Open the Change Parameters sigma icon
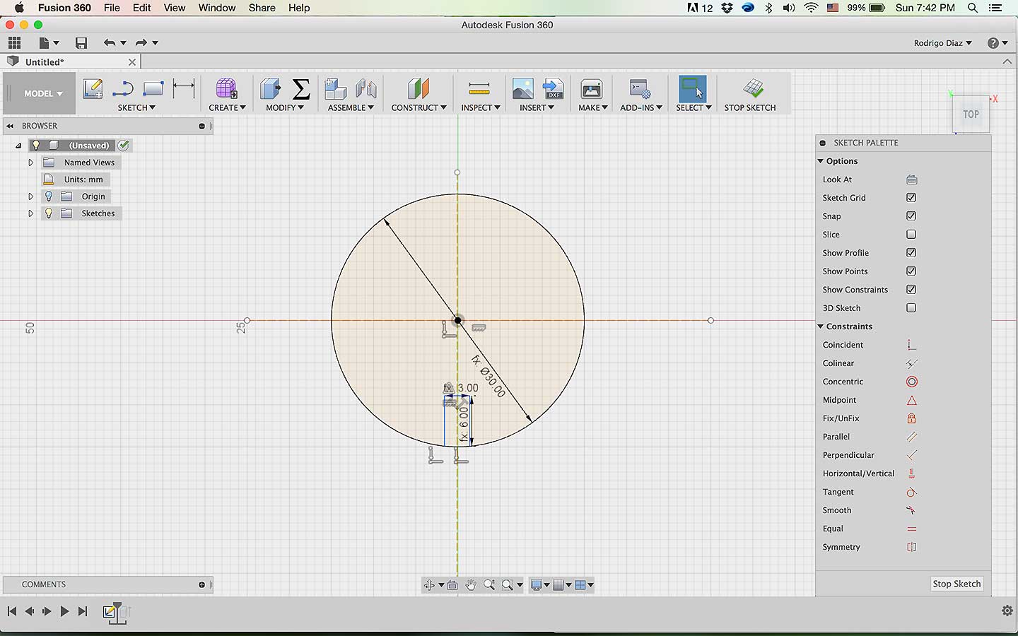 point(300,89)
